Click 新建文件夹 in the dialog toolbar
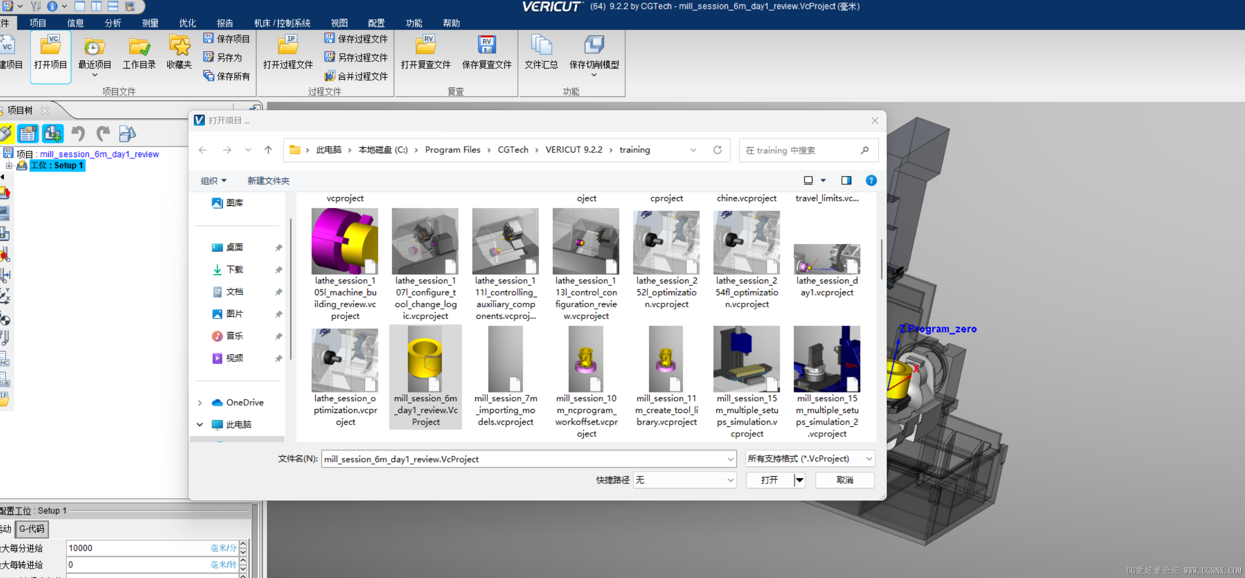This screenshot has height=578, width=1245. coord(269,181)
